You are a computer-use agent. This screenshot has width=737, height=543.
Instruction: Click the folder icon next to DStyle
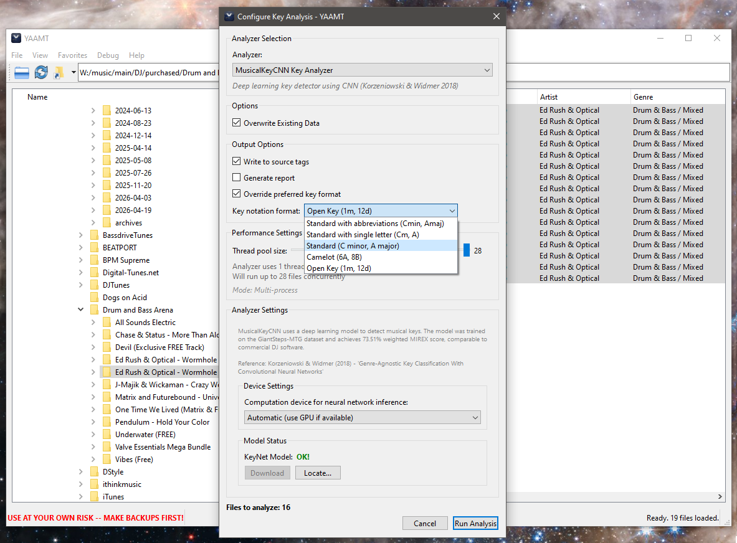[95, 471]
